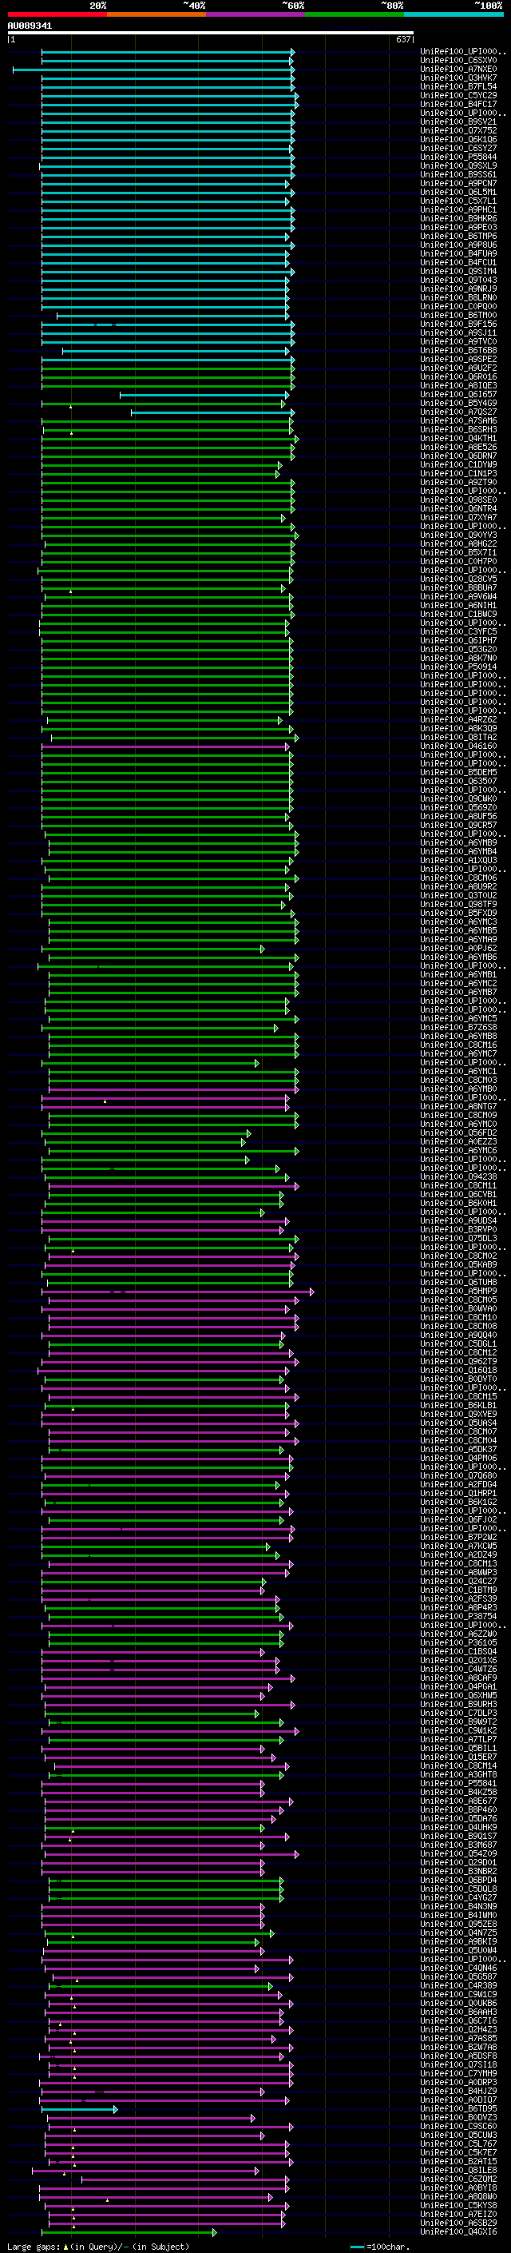Select the AU089341 query label

pyautogui.click(x=30, y=26)
